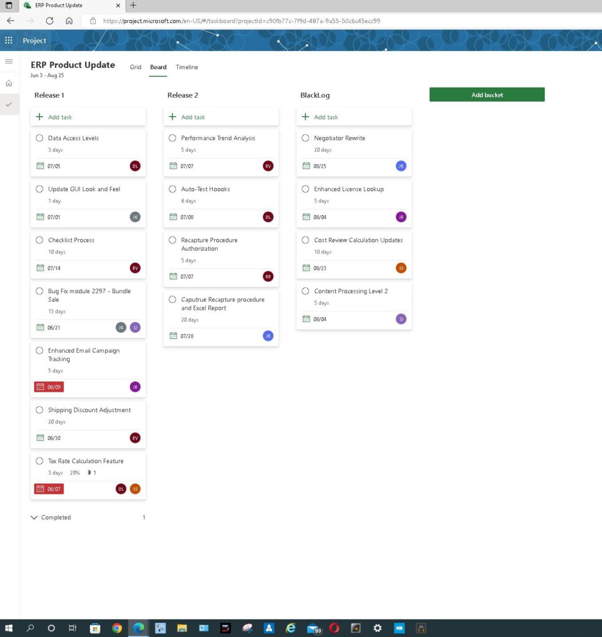
Task: Mark Auto-Test Hoooks task complete
Action: click(173, 189)
